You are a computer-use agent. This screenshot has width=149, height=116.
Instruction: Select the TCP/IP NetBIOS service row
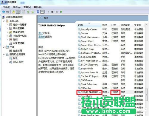tap(111, 92)
